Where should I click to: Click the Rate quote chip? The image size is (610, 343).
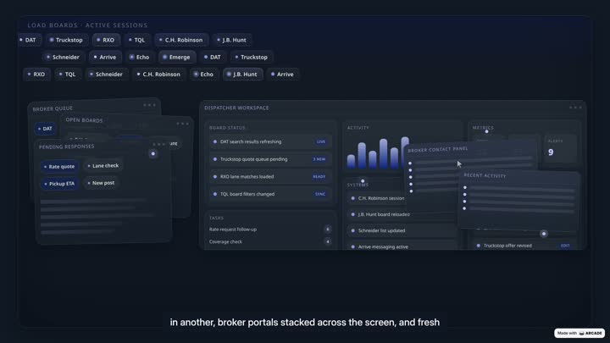click(59, 167)
